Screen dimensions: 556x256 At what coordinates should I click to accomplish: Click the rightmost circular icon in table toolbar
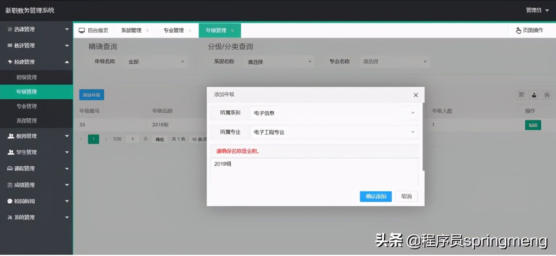547,95
